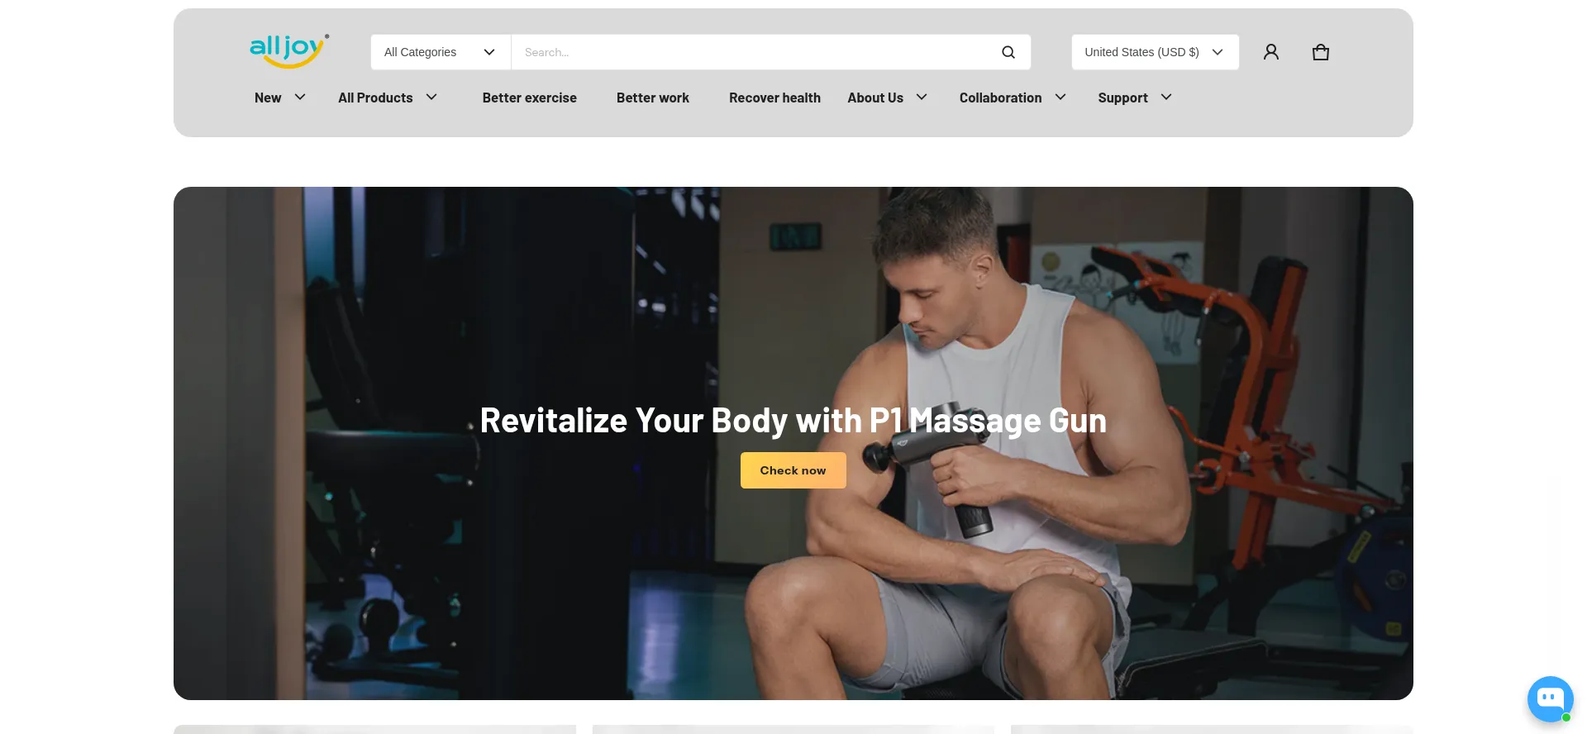Select Better exercise in navigation
Image resolution: width=1587 pixels, height=734 pixels.
pos(529,98)
